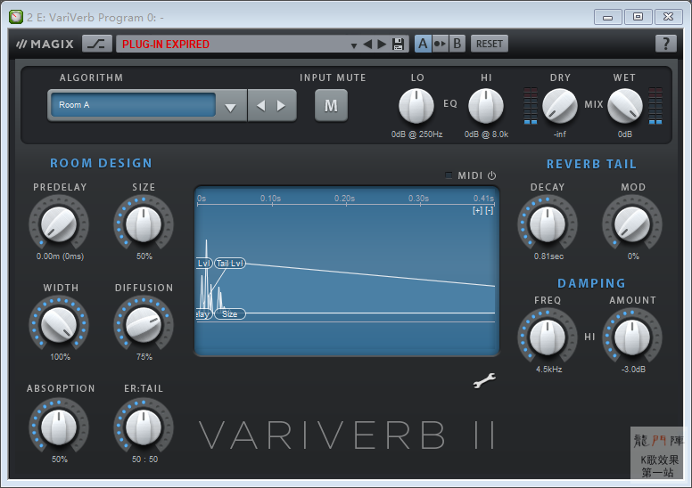Click the -3.0dB amount value

pos(633,369)
